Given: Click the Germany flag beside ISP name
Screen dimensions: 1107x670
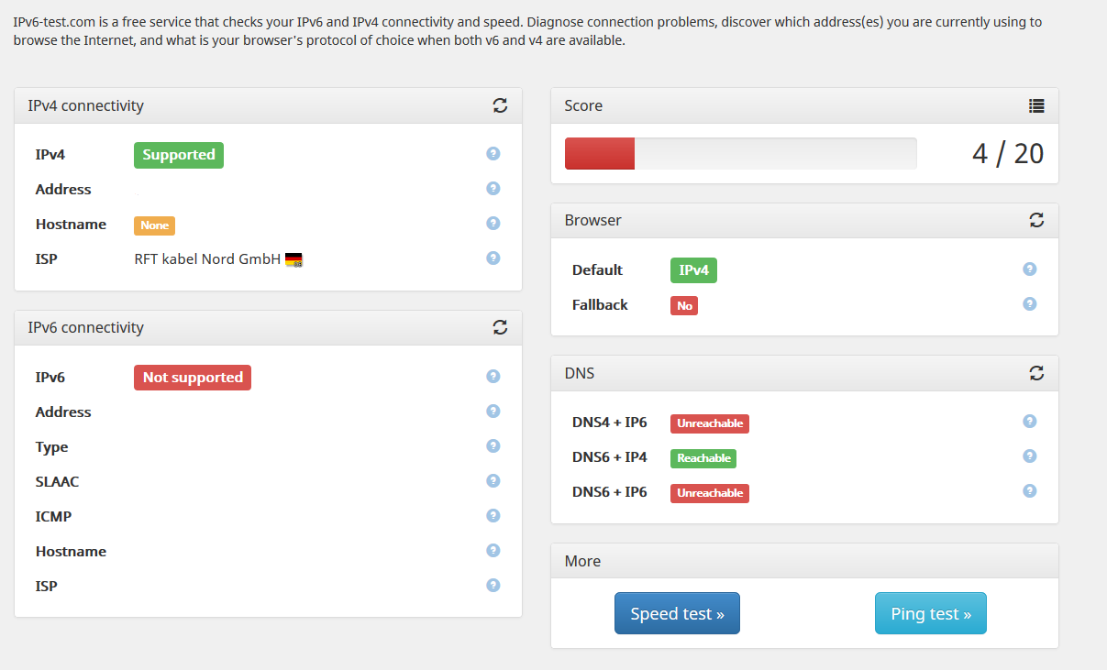Looking at the screenshot, I should click(x=293, y=259).
